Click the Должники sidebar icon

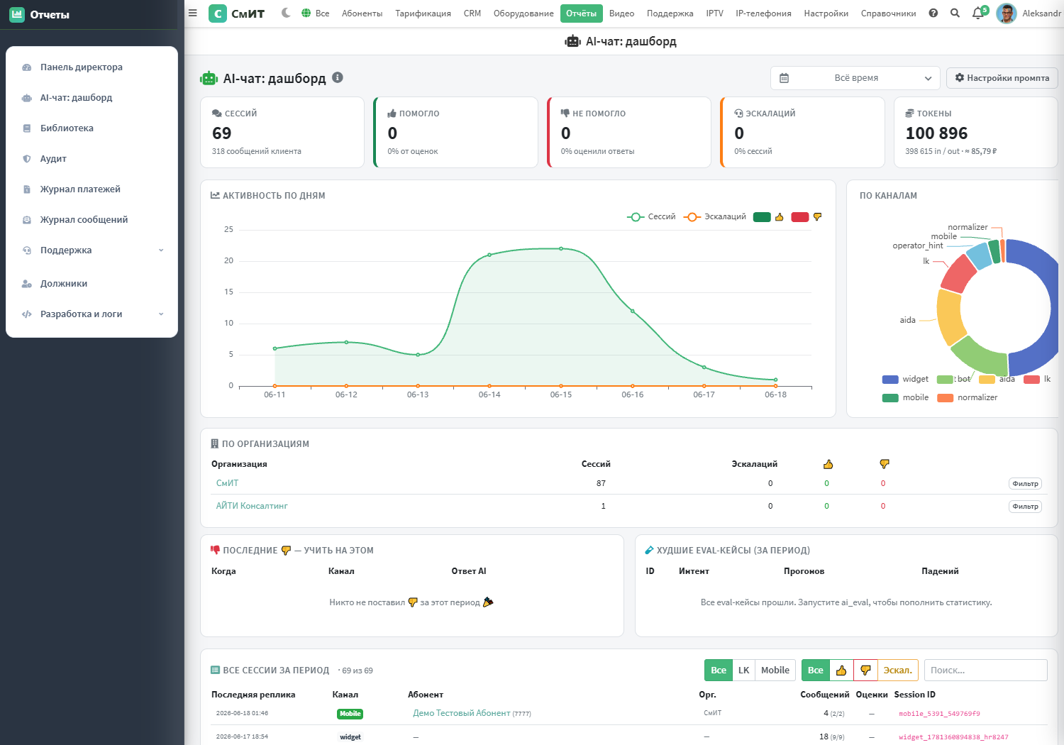(x=27, y=284)
